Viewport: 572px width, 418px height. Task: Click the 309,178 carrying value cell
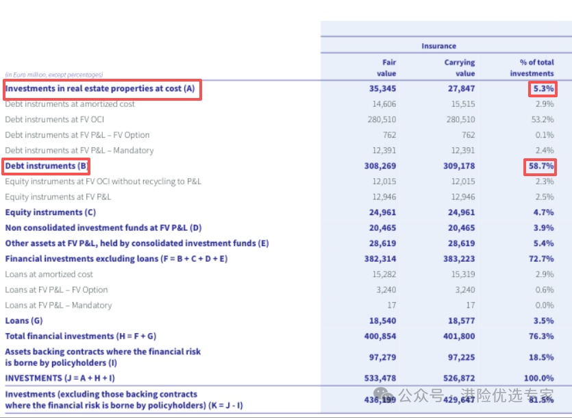[459, 166]
